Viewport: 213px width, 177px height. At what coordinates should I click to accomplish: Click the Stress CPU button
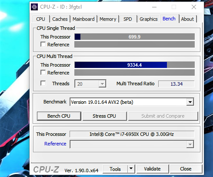(104, 116)
